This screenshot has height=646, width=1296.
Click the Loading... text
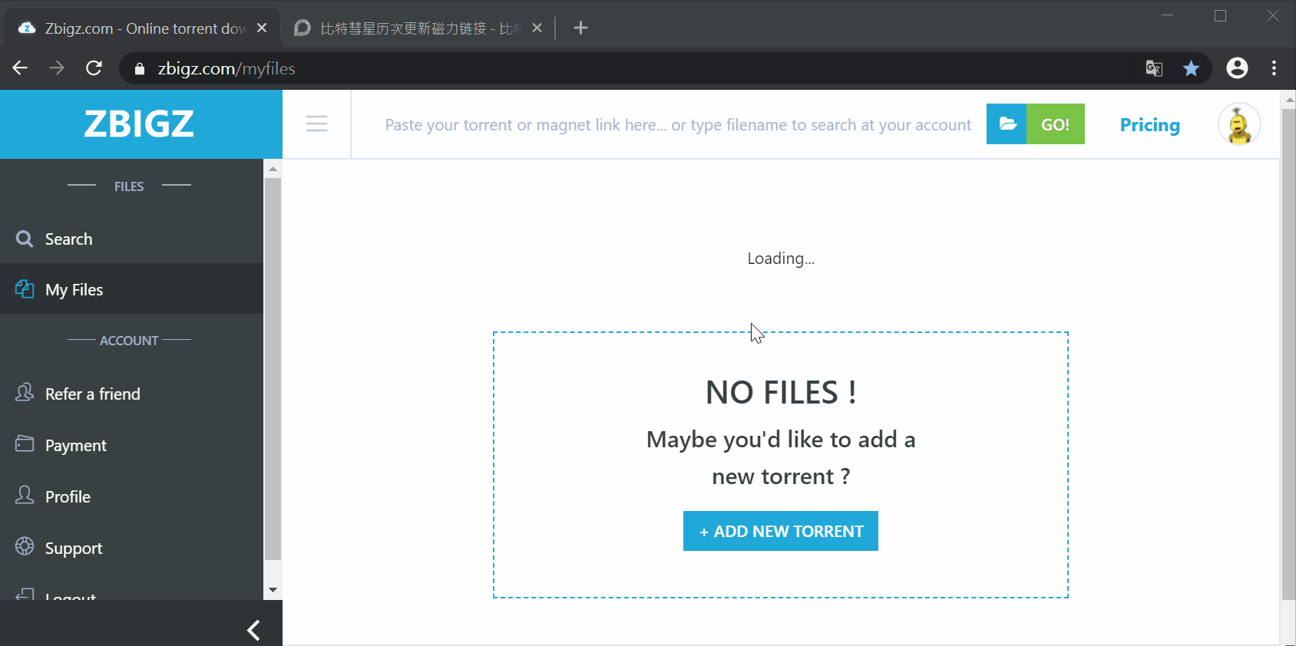click(781, 259)
